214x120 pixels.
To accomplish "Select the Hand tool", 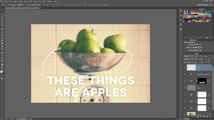I will [2, 64].
